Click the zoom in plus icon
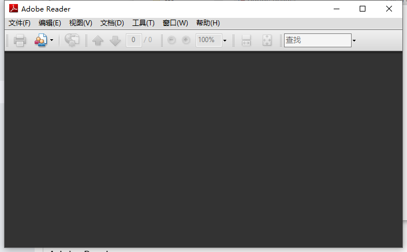 [186, 40]
